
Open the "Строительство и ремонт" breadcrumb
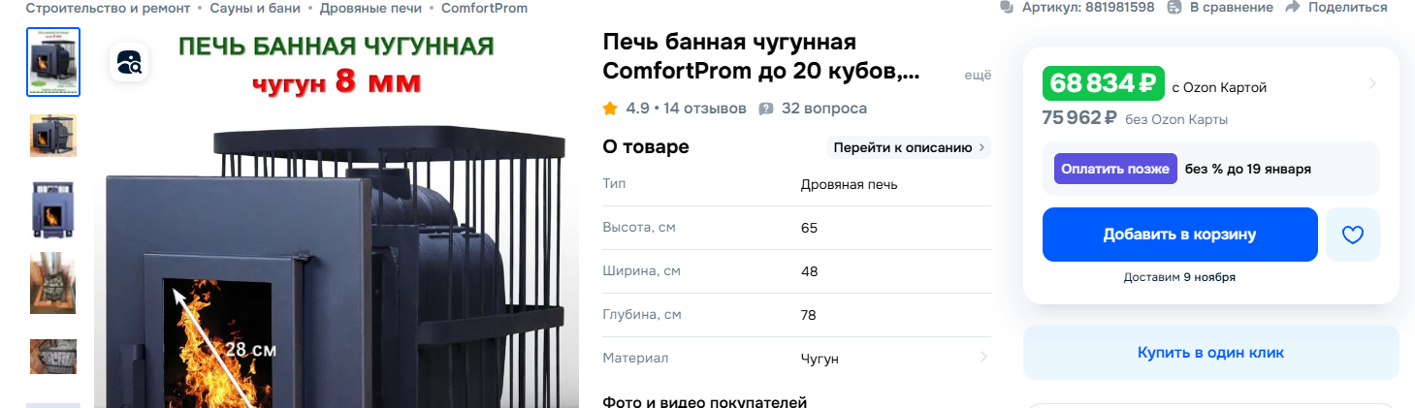click(x=107, y=8)
